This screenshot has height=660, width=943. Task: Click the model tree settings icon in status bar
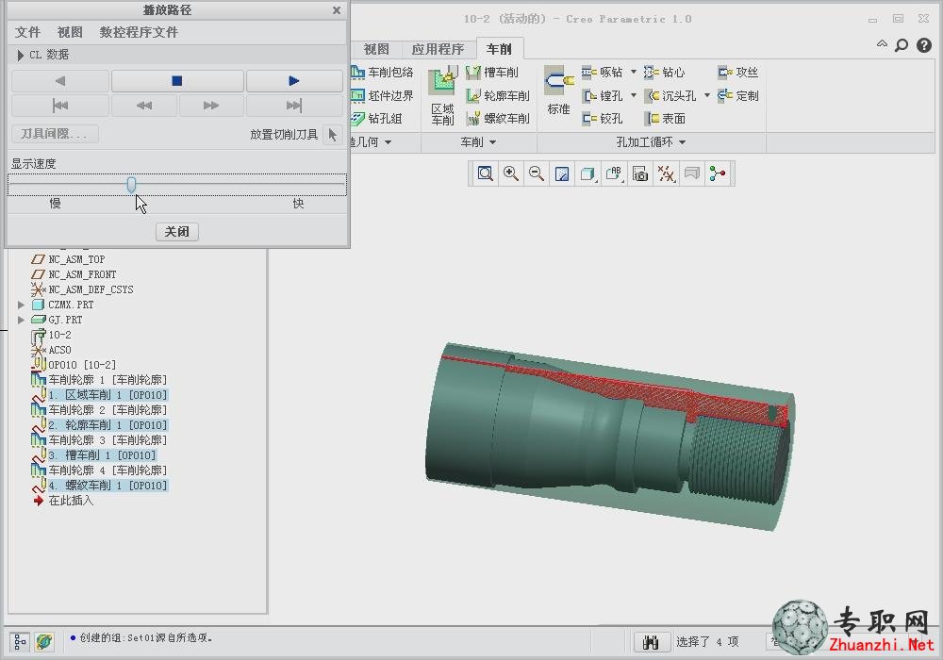20,642
